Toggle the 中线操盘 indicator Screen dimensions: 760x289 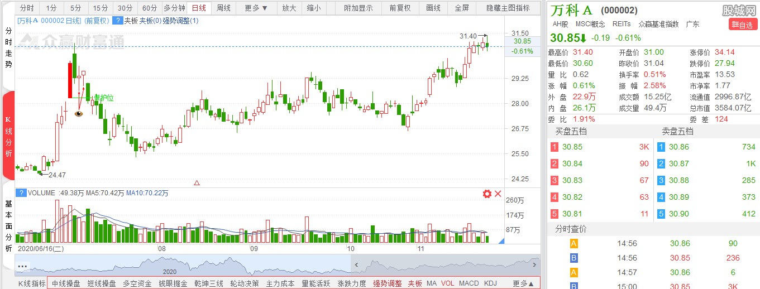click(x=66, y=283)
